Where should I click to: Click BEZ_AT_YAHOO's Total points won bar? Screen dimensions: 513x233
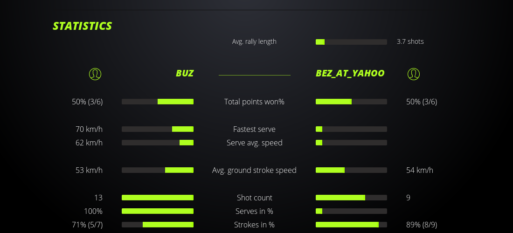click(x=351, y=102)
